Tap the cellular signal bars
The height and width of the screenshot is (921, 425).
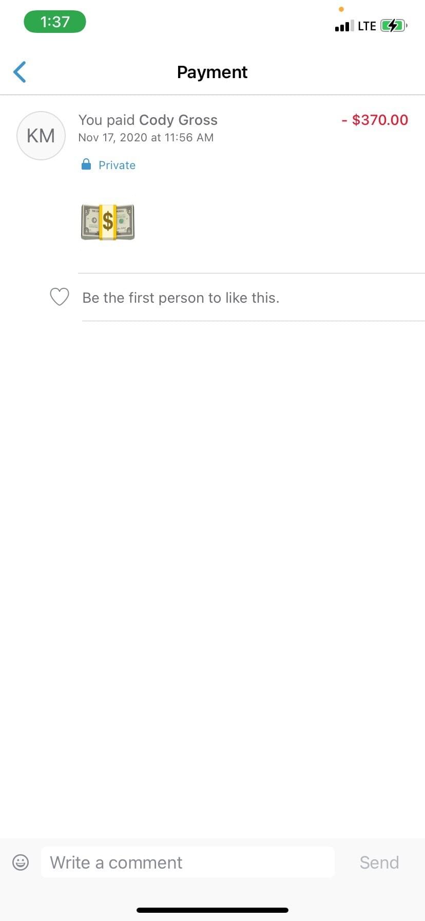(x=344, y=26)
